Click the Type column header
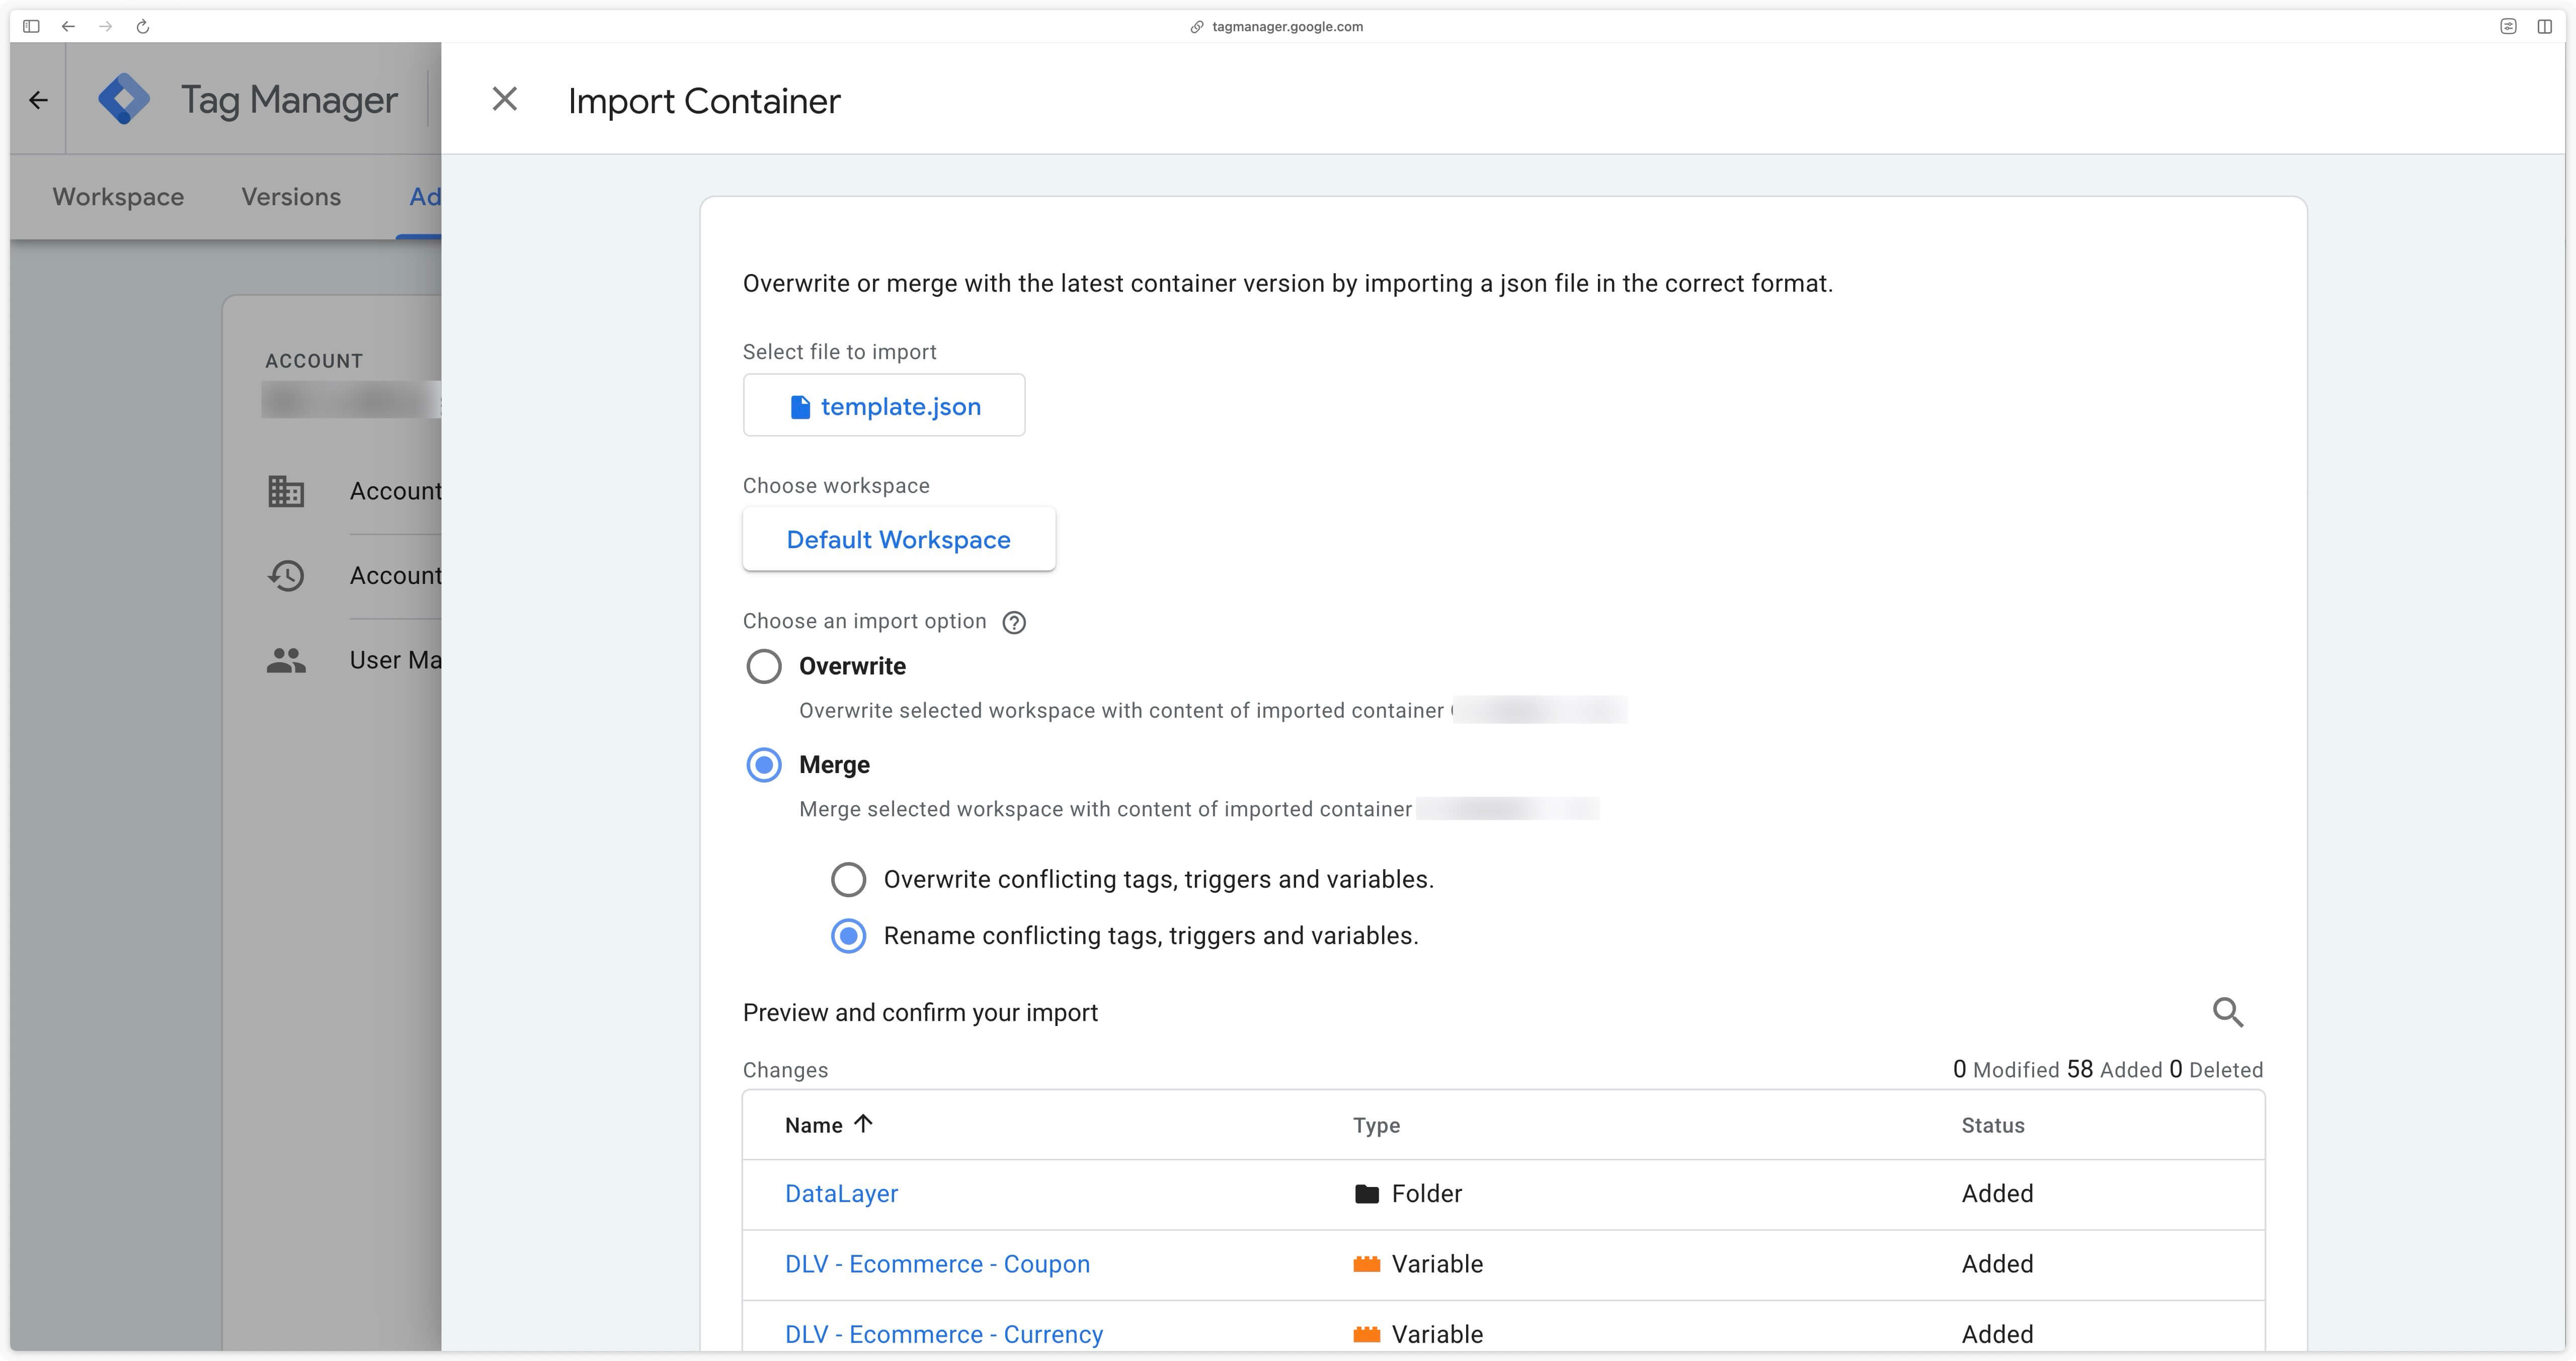 coord(1376,1125)
